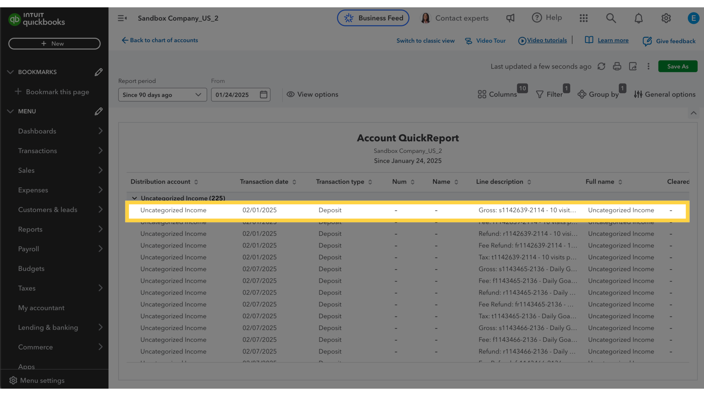
Task: Collapse the report options panel
Action: [x=693, y=113]
